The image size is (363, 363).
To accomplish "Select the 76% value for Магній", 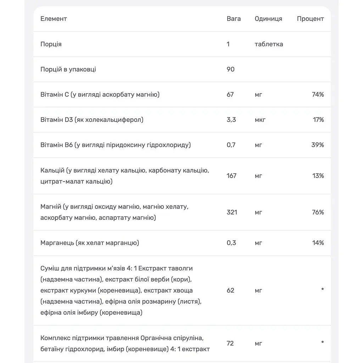I will coord(318,212).
